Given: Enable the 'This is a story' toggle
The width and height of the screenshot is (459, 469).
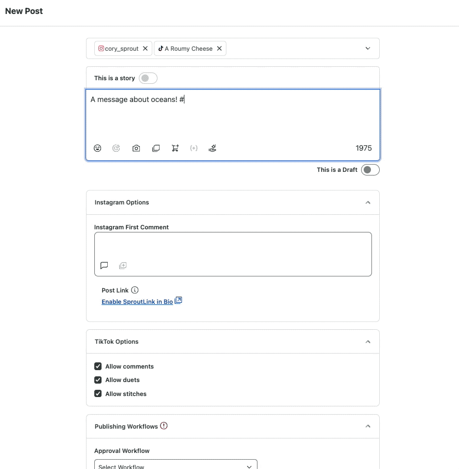Looking at the screenshot, I should coord(148,78).
